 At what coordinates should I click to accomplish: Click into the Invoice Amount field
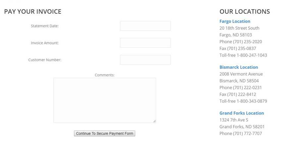coord(145,43)
